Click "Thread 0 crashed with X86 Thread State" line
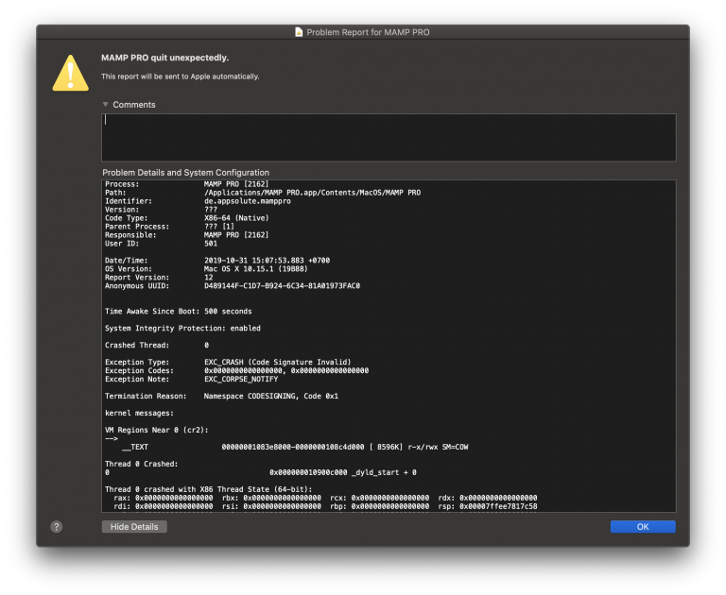The height and width of the screenshot is (595, 726). click(208, 489)
